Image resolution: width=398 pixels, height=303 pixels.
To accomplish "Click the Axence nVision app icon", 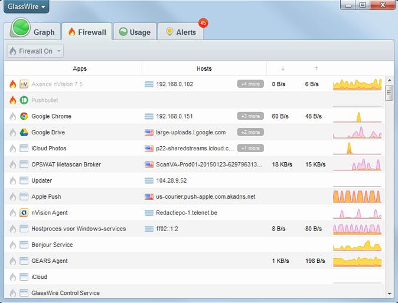I will click(x=24, y=84).
